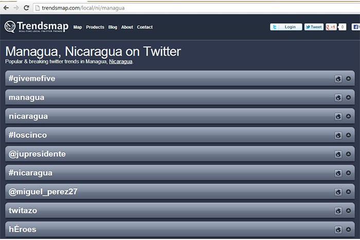Open the Map menu item
The width and height of the screenshot is (360, 240).
[78, 27]
